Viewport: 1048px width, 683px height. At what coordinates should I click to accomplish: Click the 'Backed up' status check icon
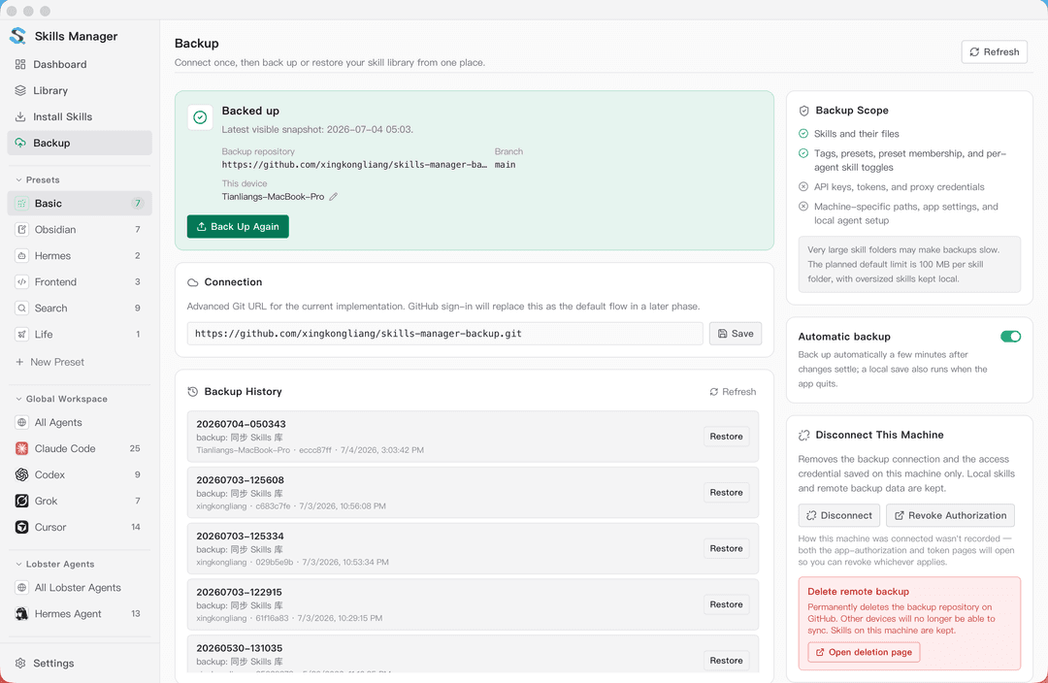(200, 117)
